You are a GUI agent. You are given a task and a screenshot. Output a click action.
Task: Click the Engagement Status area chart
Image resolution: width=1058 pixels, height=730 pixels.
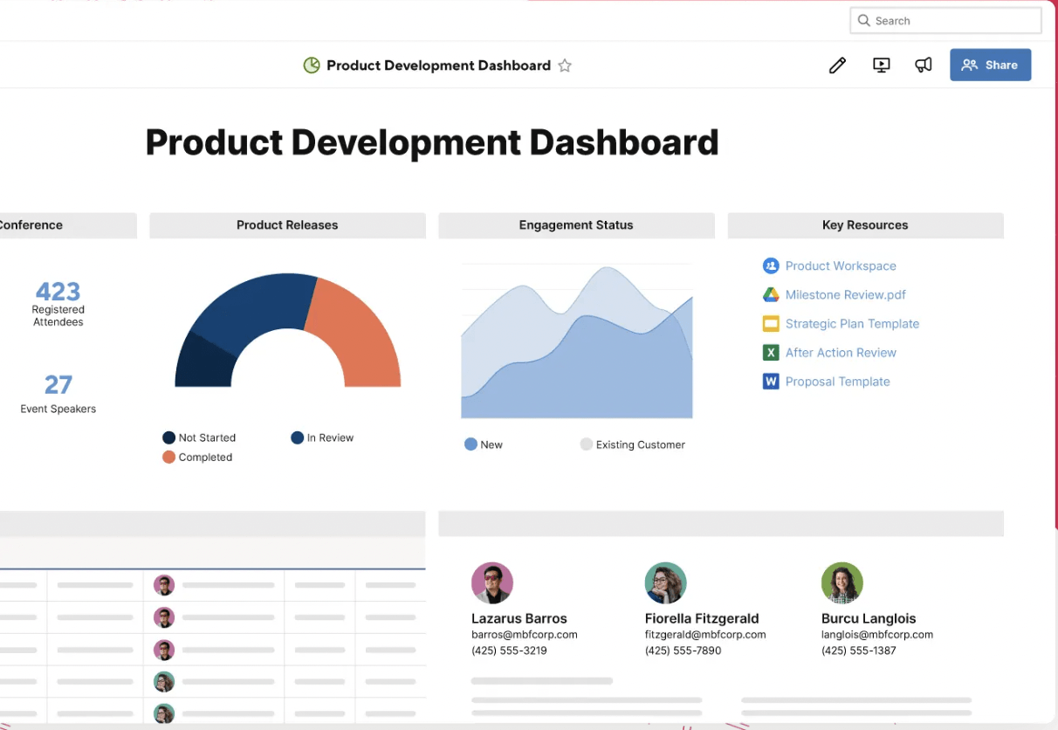tap(577, 341)
